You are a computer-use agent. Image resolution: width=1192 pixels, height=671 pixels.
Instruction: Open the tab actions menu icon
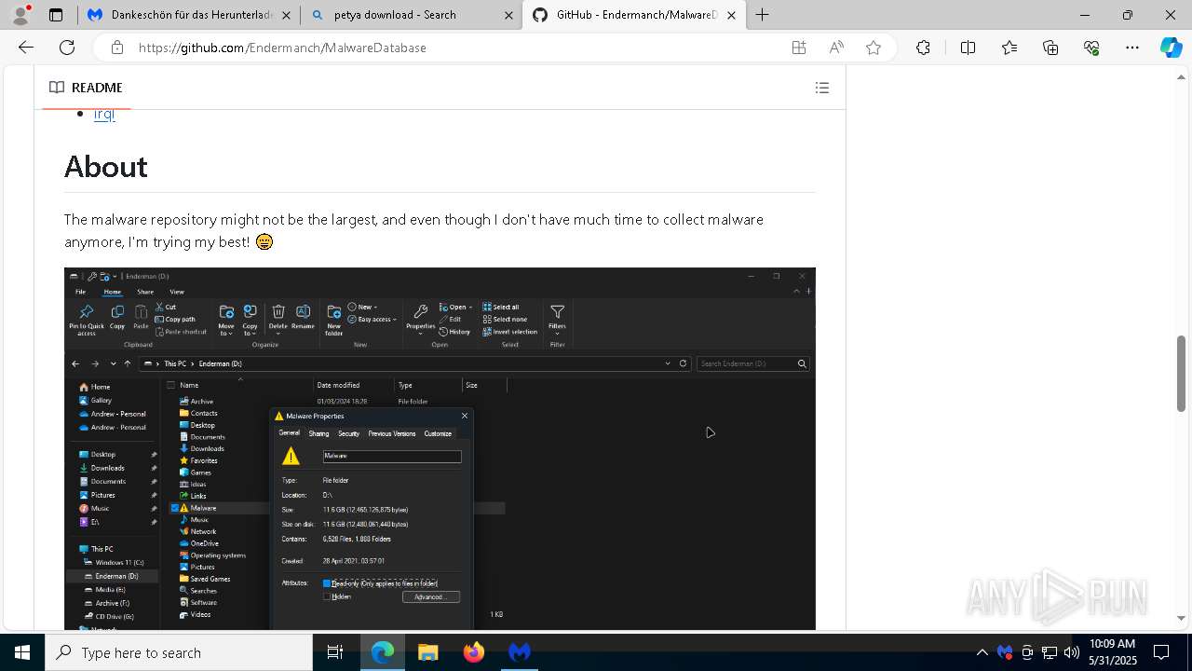pos(56,15)
